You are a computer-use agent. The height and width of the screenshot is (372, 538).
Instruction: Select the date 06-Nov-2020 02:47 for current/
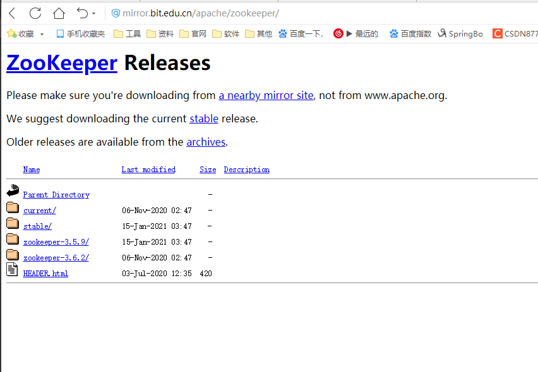157,211
